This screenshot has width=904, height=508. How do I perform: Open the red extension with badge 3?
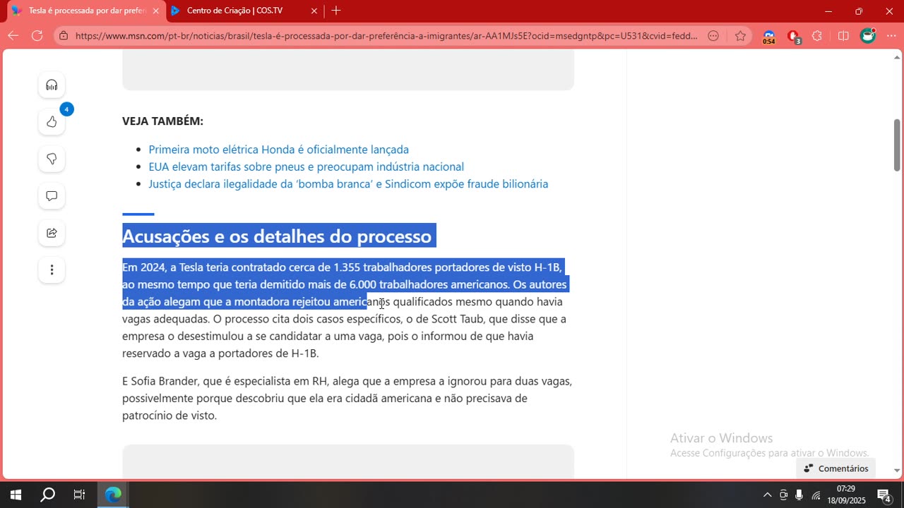point(794,36)
